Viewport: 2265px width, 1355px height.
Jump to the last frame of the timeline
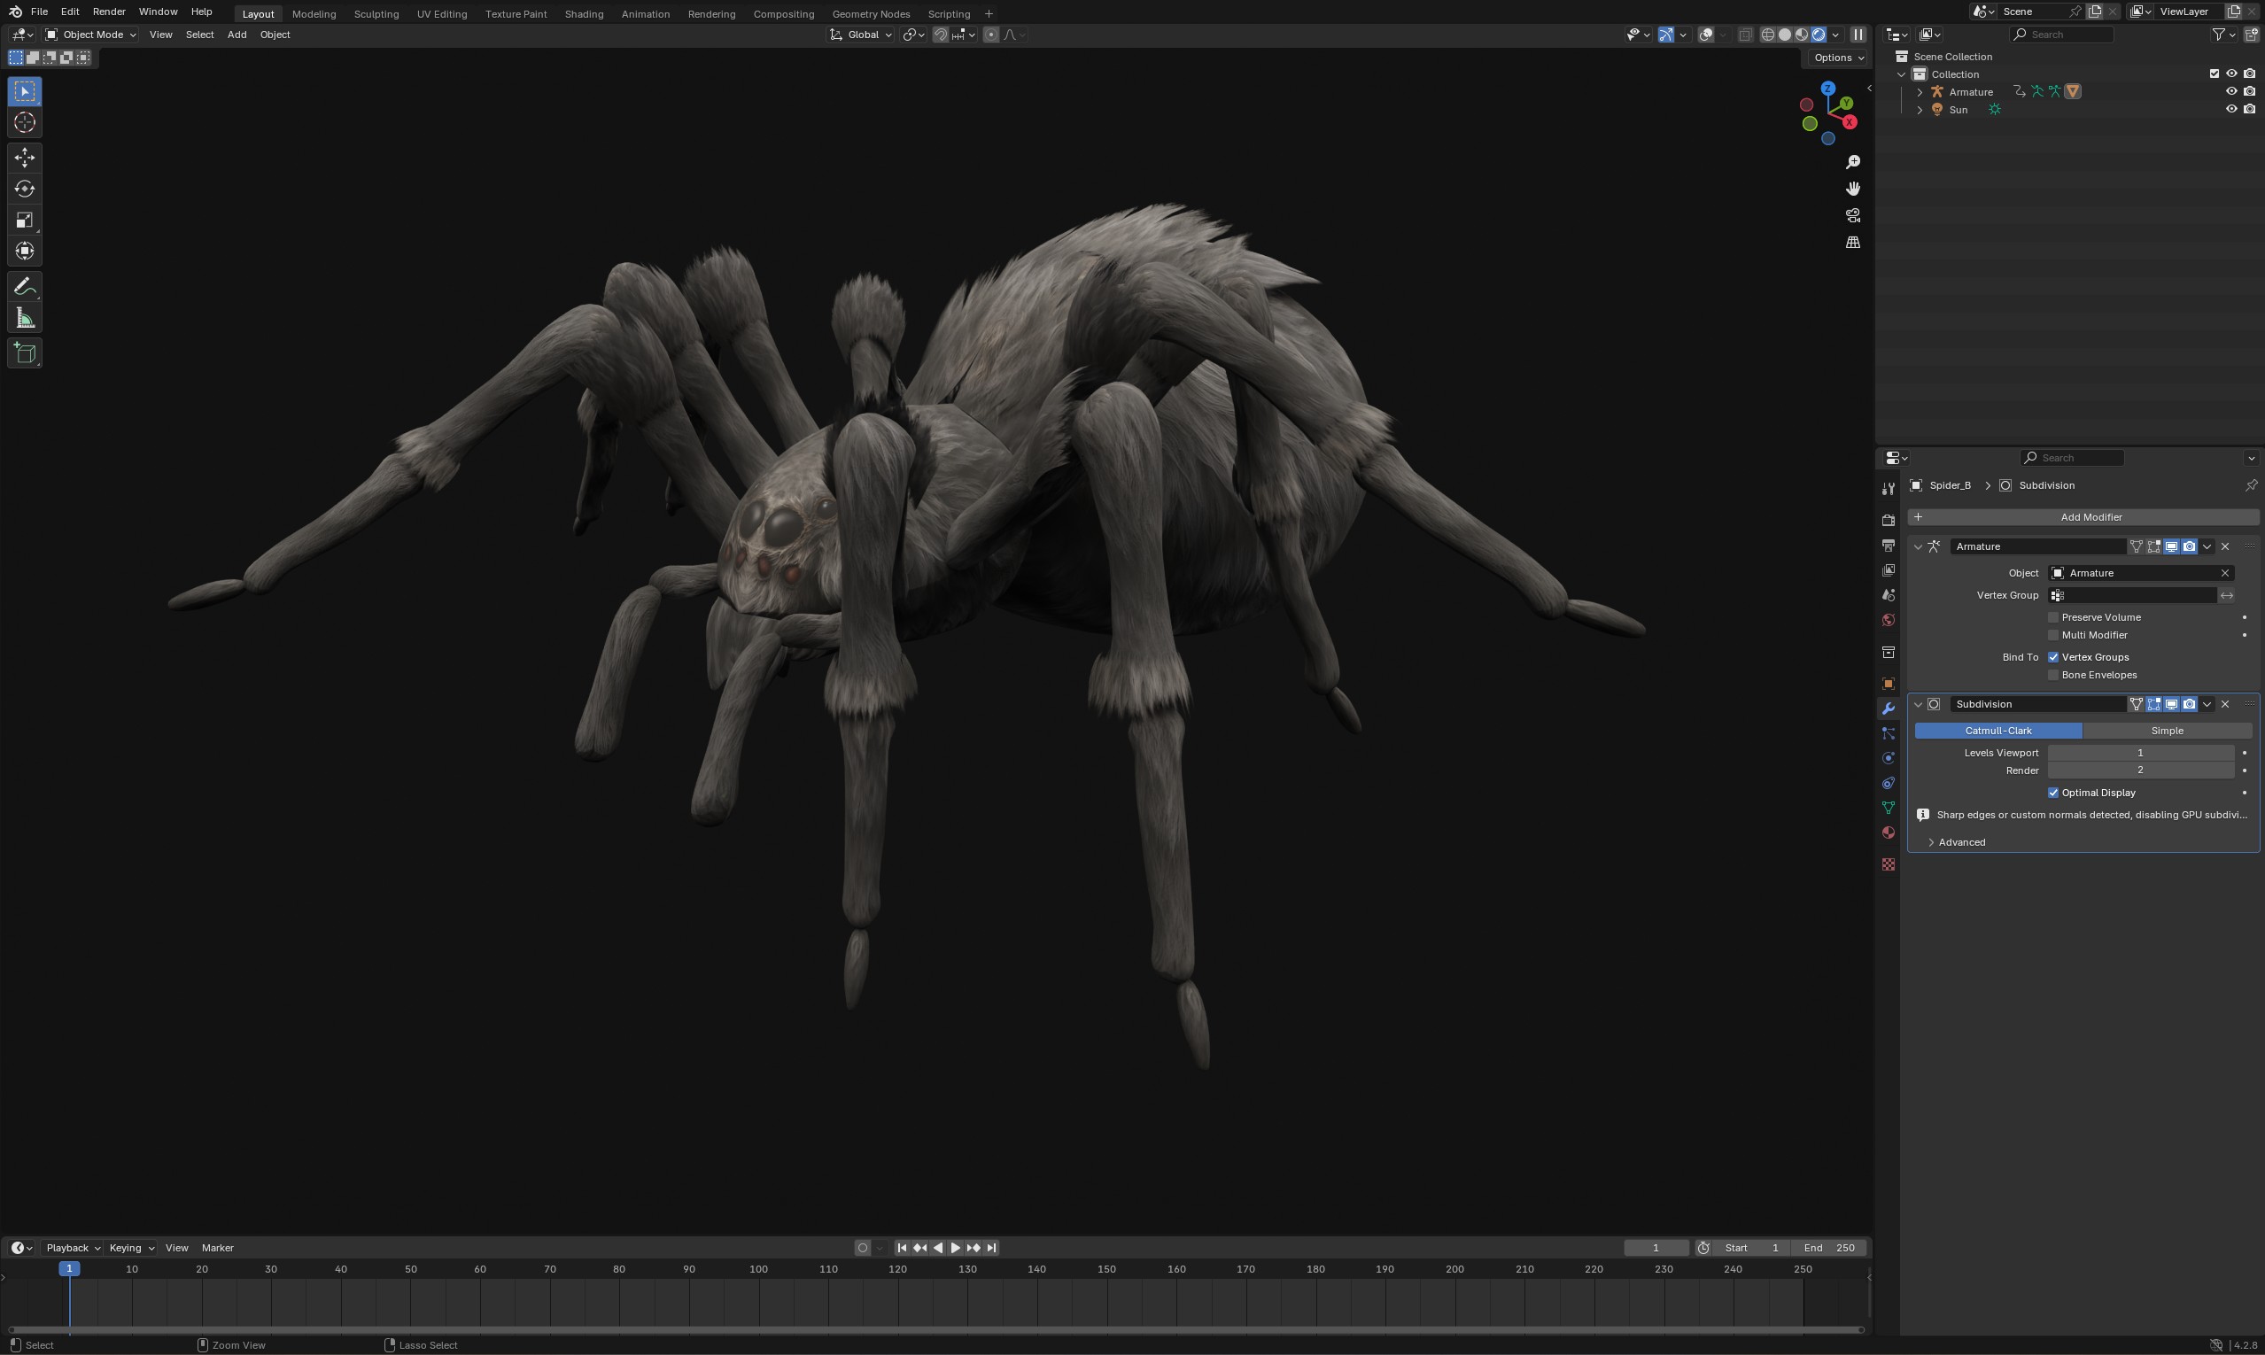point(990,1247)
